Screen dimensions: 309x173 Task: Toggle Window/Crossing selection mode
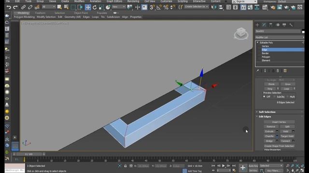(x=80, y=7)
